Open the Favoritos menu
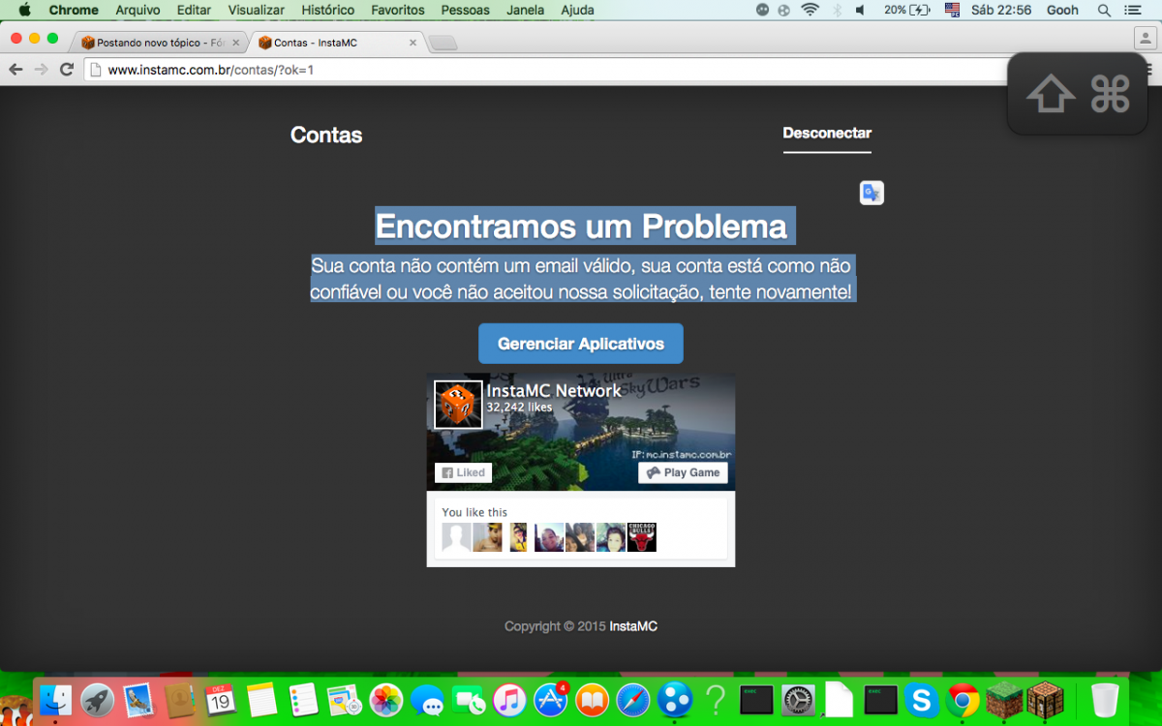Screen dimensions: 1162x726 point(398,10)
